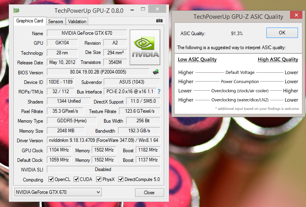306x207 pixels.
Task: Click the GPU Clock row Boost field 1182 MHz
Action: [x=148, y=150]
